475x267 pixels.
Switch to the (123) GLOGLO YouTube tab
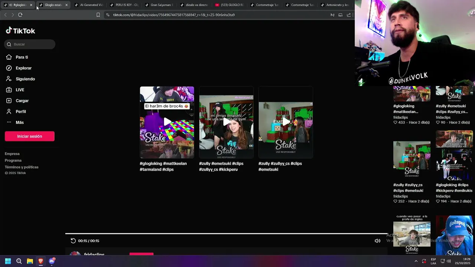(230, 5)
